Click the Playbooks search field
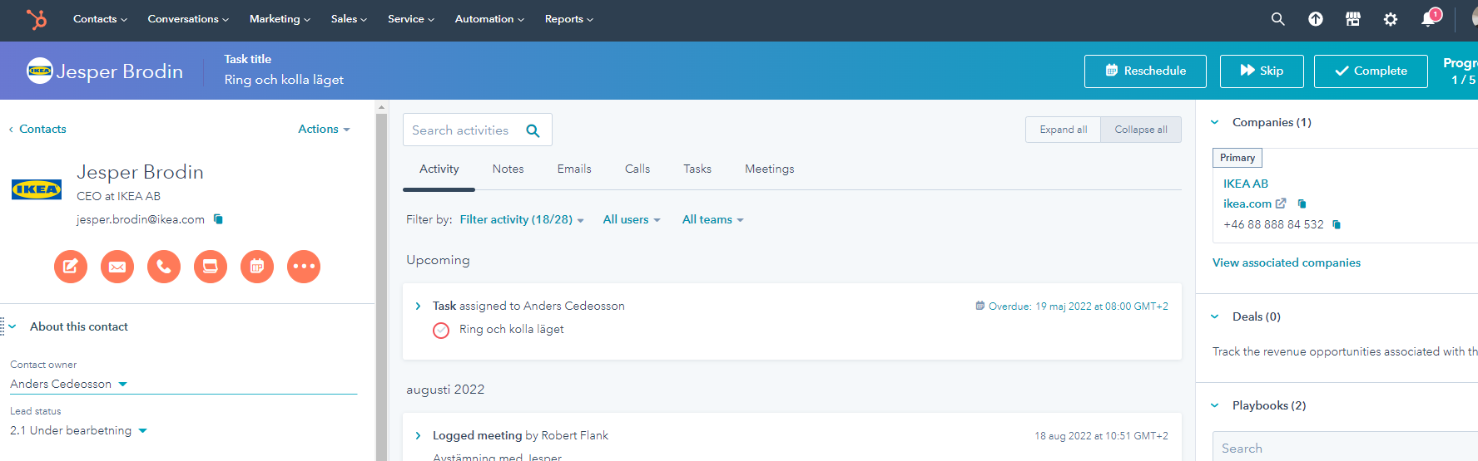 1345,447
